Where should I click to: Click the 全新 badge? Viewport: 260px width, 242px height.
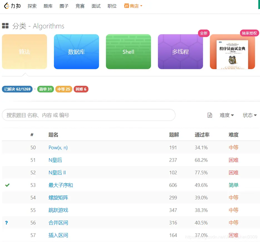pos(204,33)
